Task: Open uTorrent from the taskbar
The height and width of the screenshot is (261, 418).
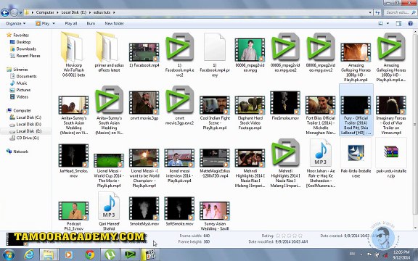Action: 110,254
